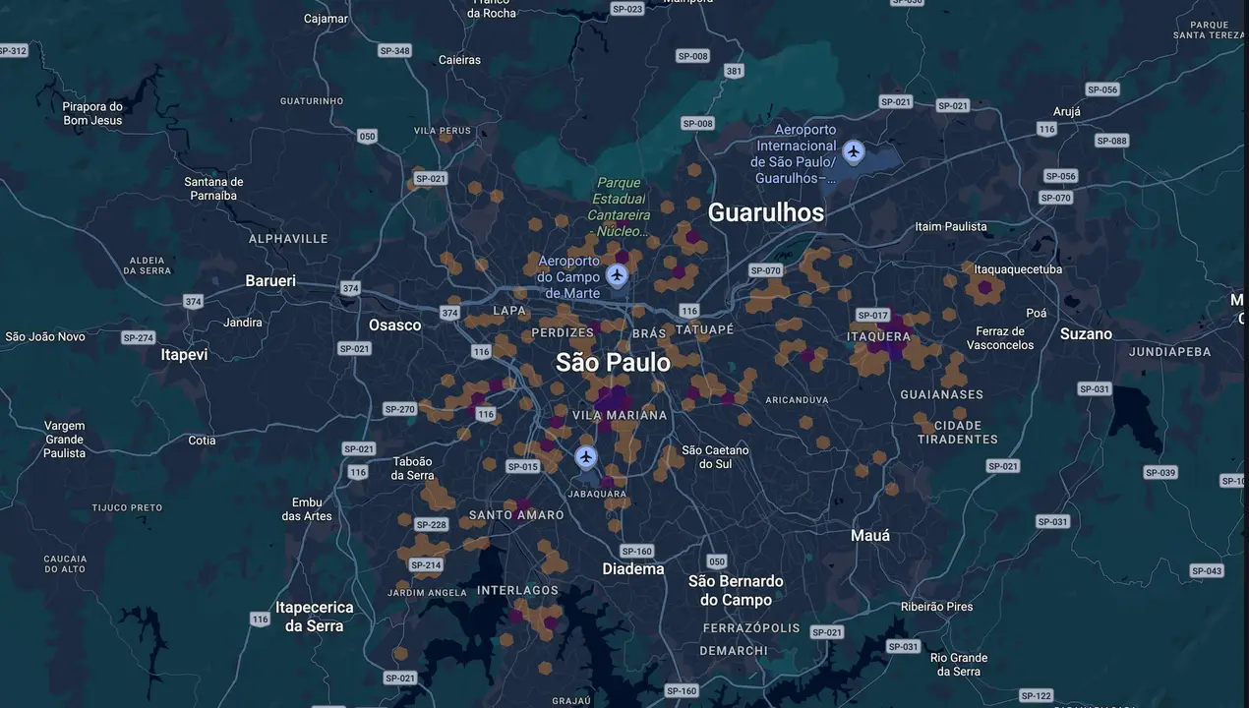
Task: Click the São Bernardo do Campo label
Action: [x=736, y=590]
